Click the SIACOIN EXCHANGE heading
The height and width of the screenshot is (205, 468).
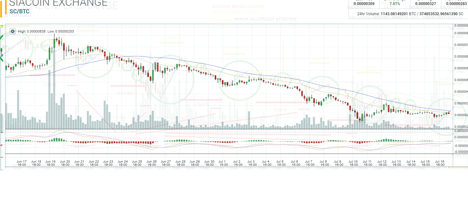[58, 3]
